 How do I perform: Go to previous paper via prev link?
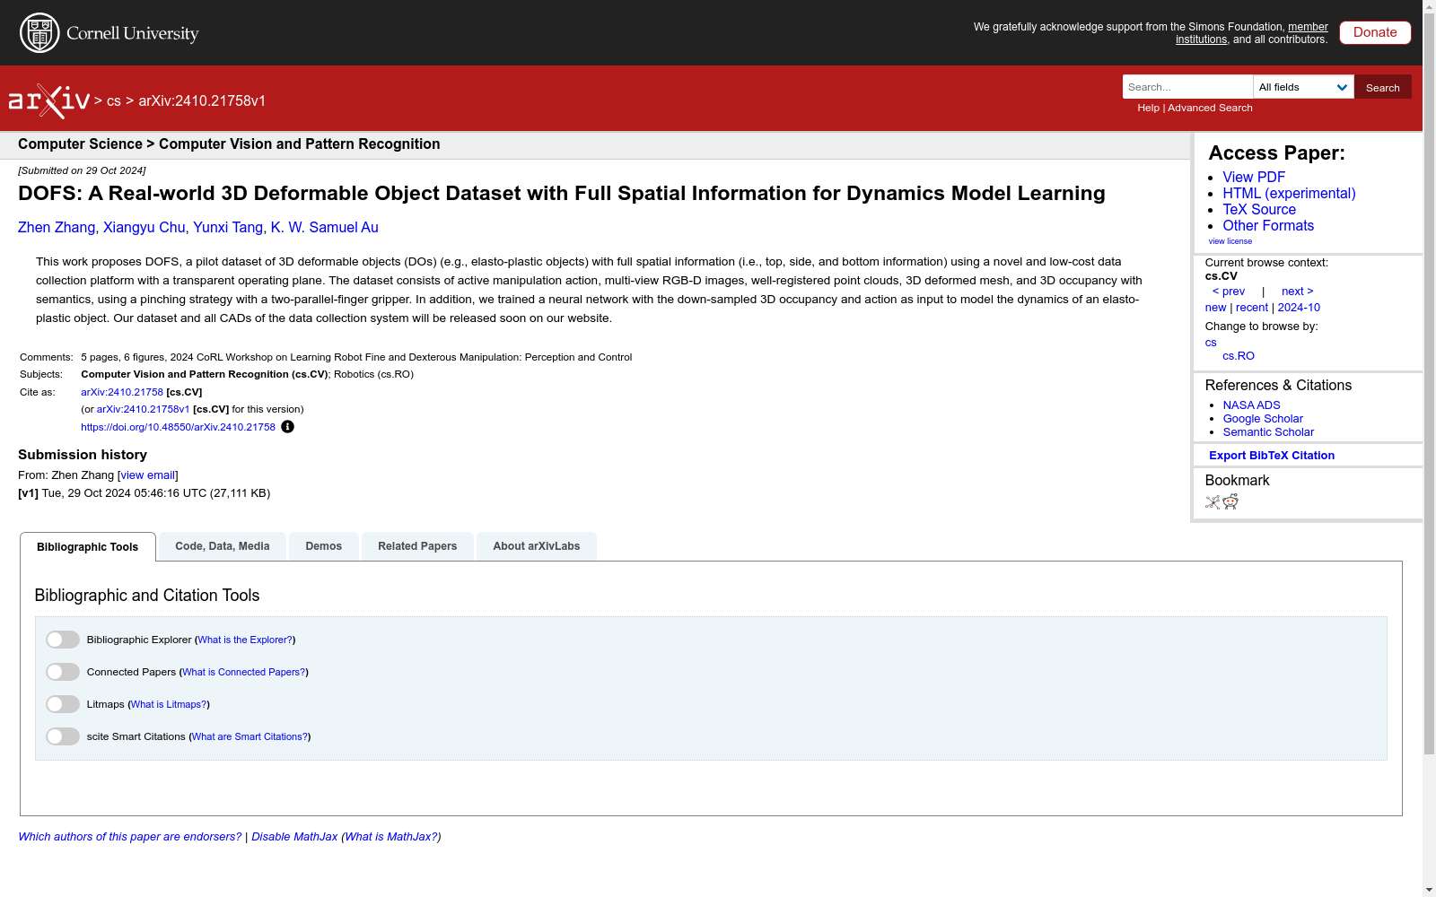point(1229,292)
